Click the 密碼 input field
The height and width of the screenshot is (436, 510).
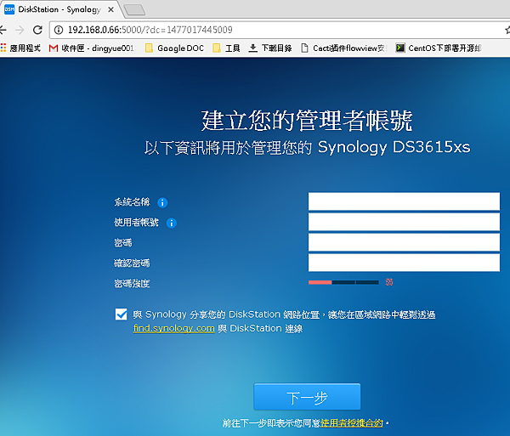tap(404, 242)
